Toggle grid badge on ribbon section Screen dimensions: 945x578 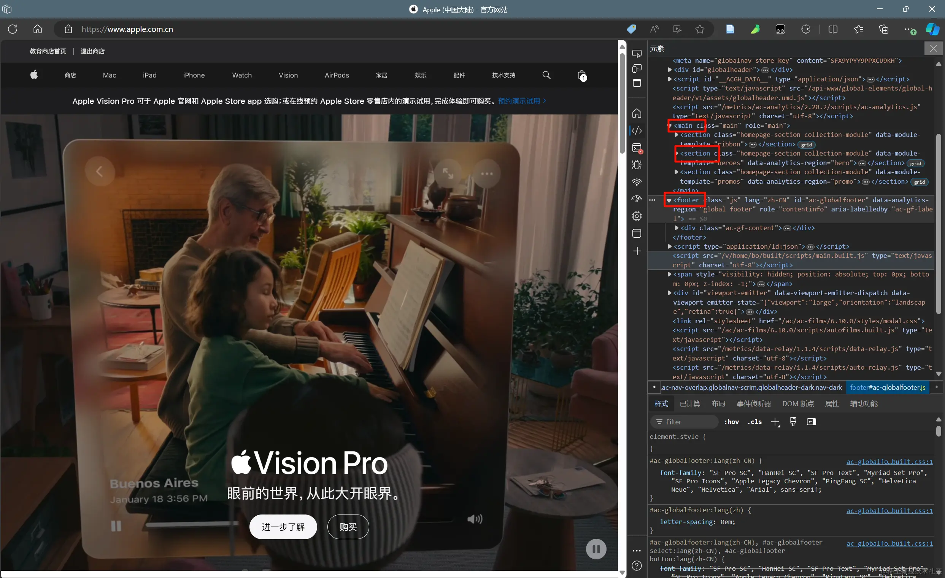pos(807,144)
